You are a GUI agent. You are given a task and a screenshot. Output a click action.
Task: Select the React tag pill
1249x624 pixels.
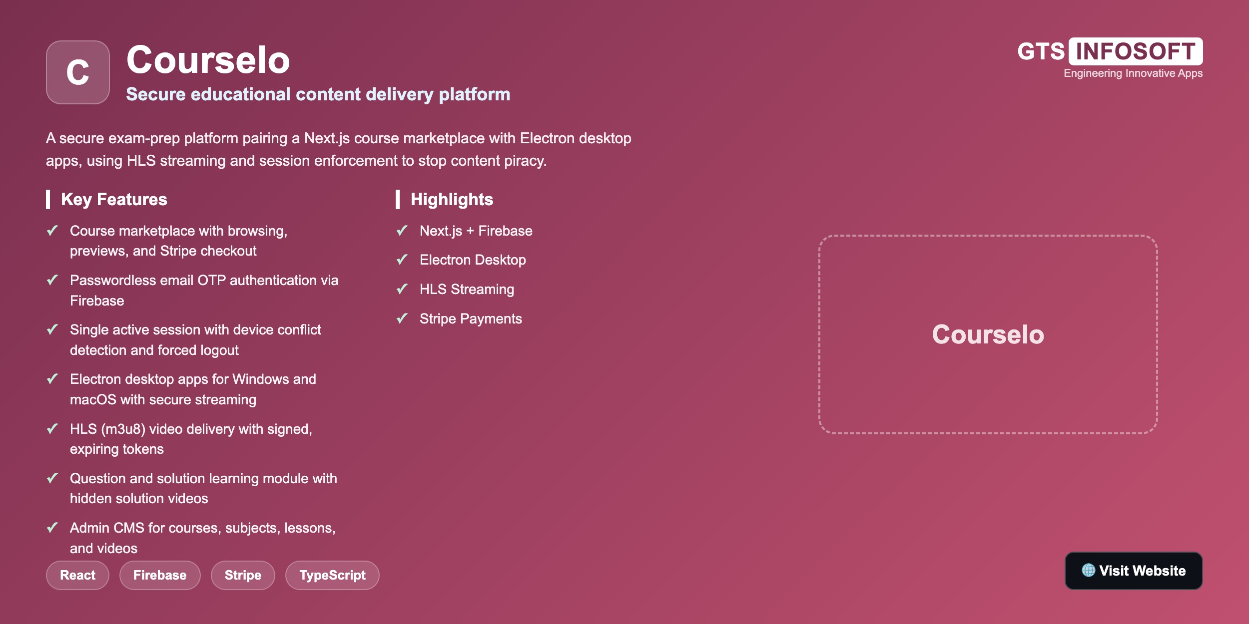click(x=77, y=575)
